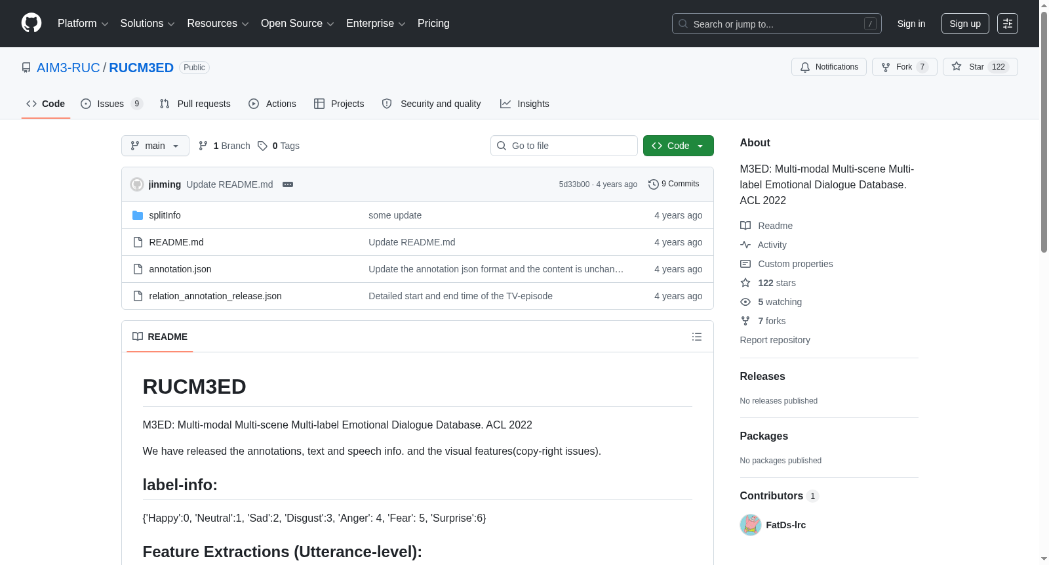Click the history clock icon by Commits
Image resolution: width=1049 pixels, height=565 pixels.
pos(653,184)
